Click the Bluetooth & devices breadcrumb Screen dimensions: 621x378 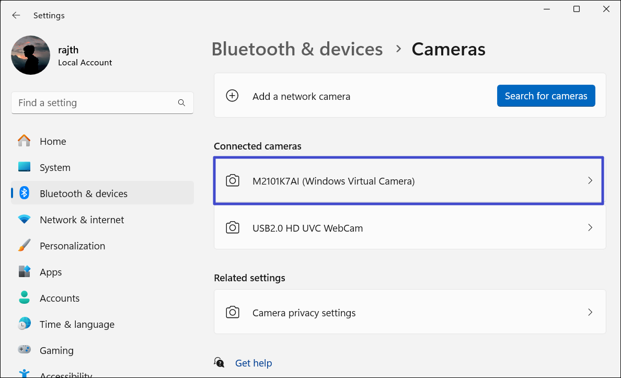[x=297, y=49]
